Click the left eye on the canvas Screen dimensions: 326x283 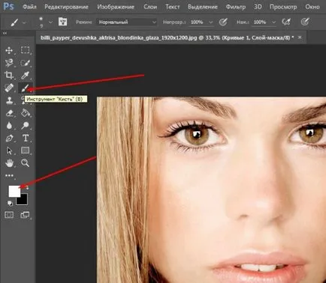[197, 136]
